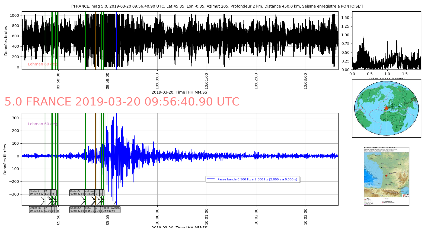The width and height of the screenshot is (434, 228).
Task: Click the blue line sample in legend
Action: tap(210, 179)
